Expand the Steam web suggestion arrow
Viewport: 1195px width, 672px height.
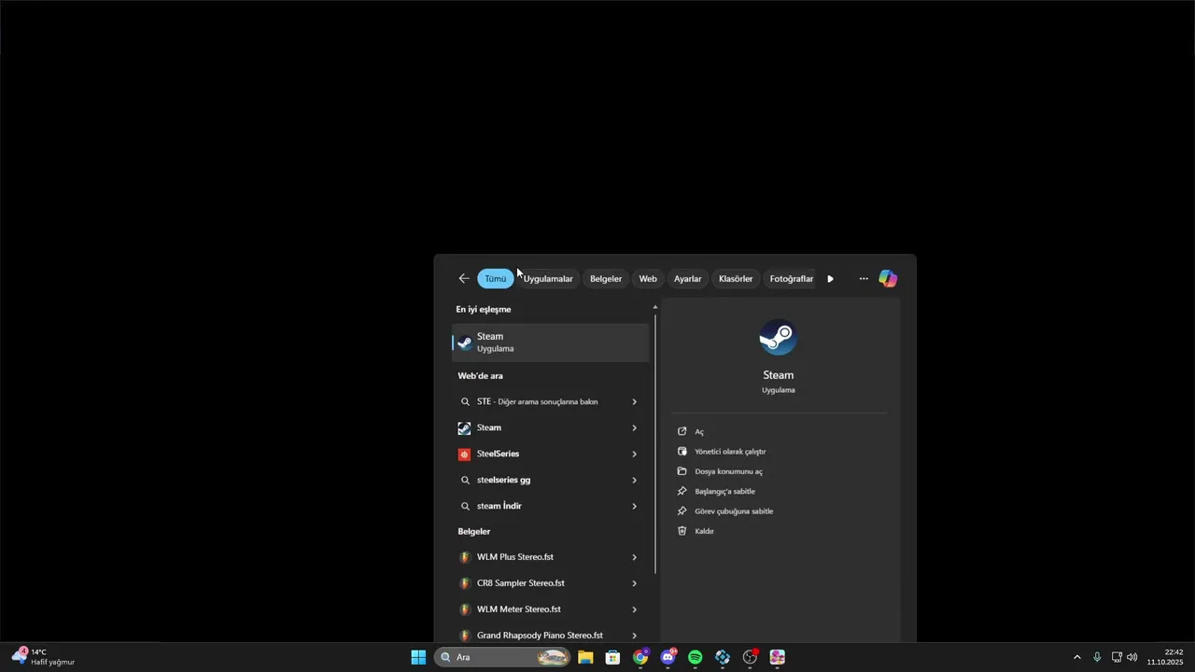634,428
